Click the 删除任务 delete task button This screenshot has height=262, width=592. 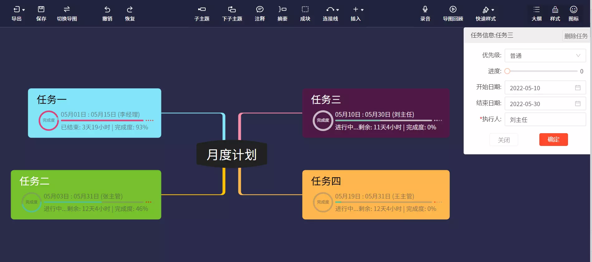tap(576, 36)
